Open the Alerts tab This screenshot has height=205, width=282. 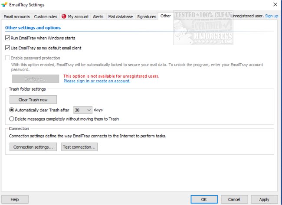point(98,17)
